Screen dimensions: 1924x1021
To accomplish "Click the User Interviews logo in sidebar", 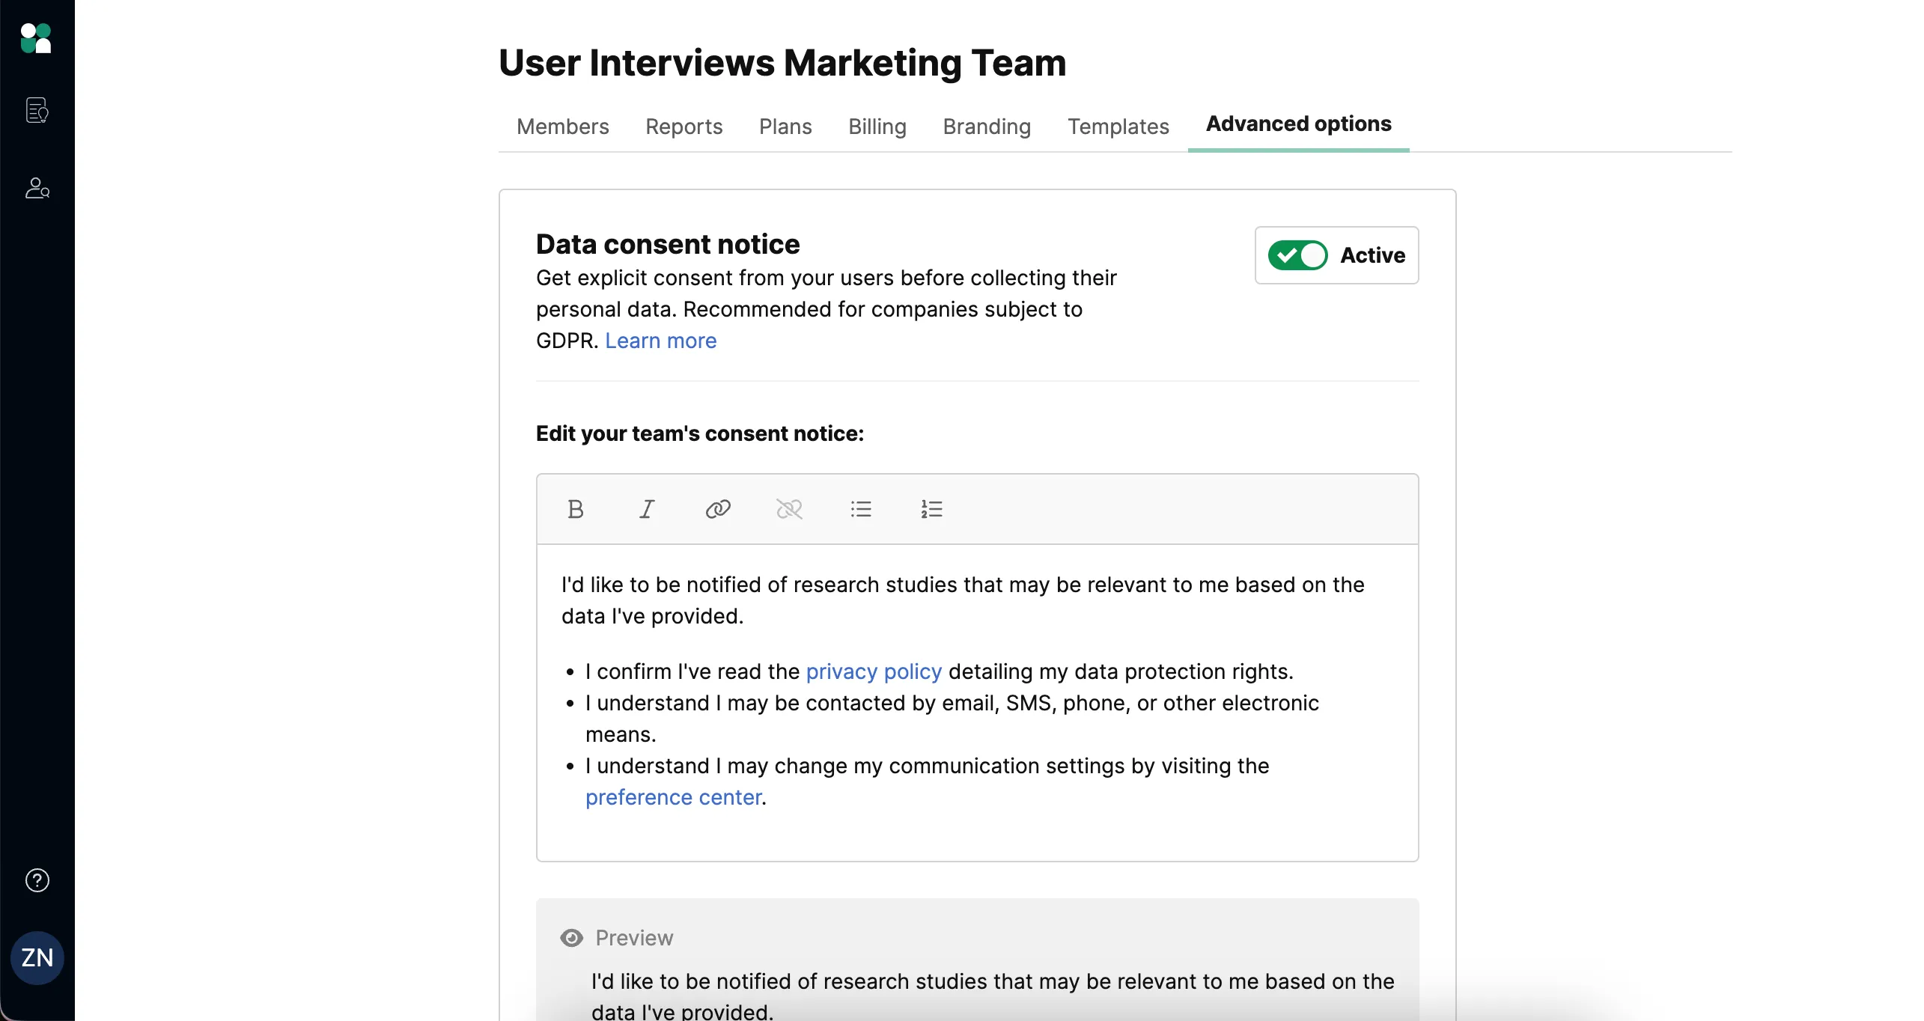I will [x=36, y=38].
